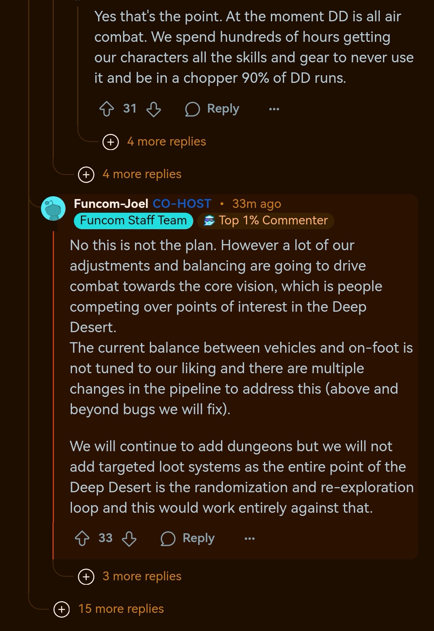The height and width of the screenshot is (631, 434).
Task: Open Funcom-Joel's profile
Action: coord(111,204)
